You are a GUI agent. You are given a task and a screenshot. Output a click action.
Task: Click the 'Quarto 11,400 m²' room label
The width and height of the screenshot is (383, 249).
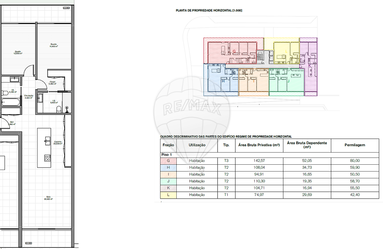pos(54,45)
